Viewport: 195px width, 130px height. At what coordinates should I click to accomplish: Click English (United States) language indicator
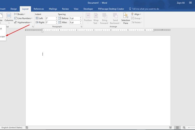12,127
